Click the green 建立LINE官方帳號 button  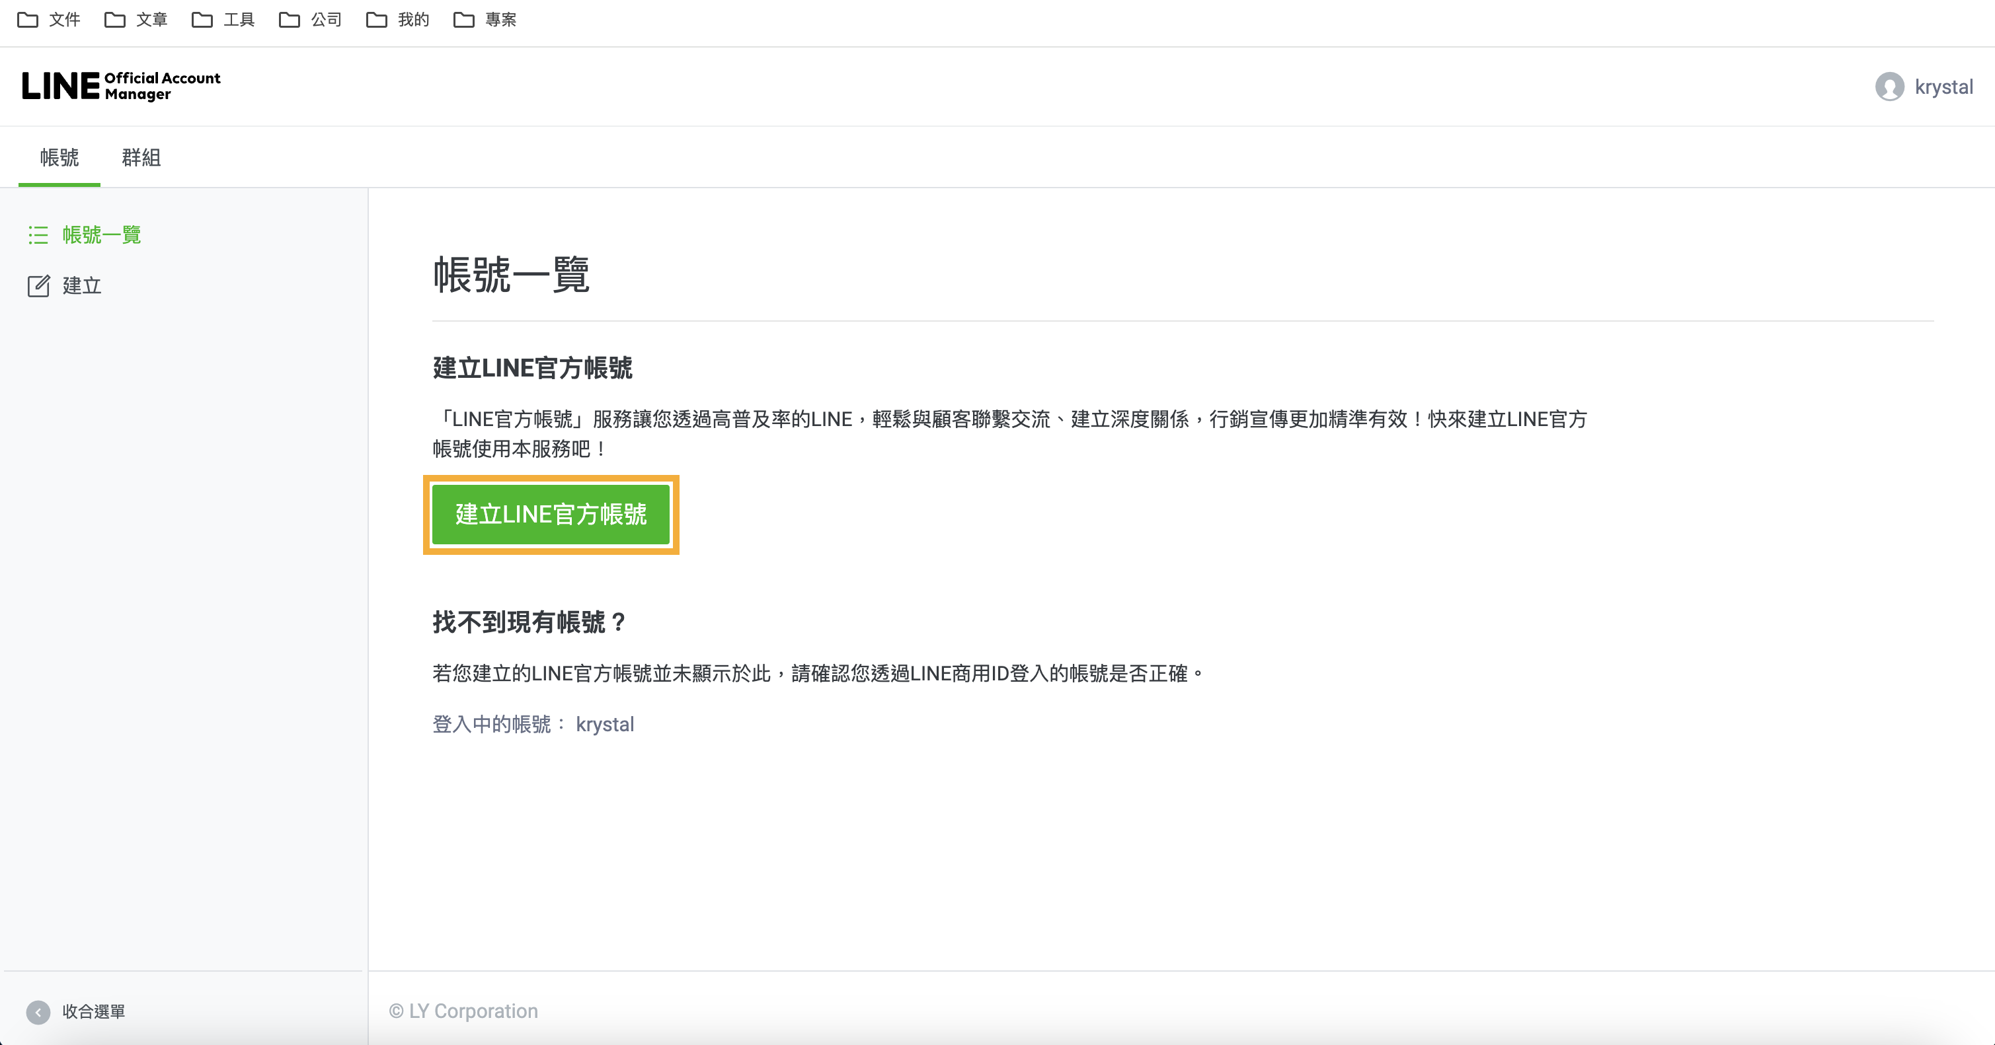[x=551, y=515]
